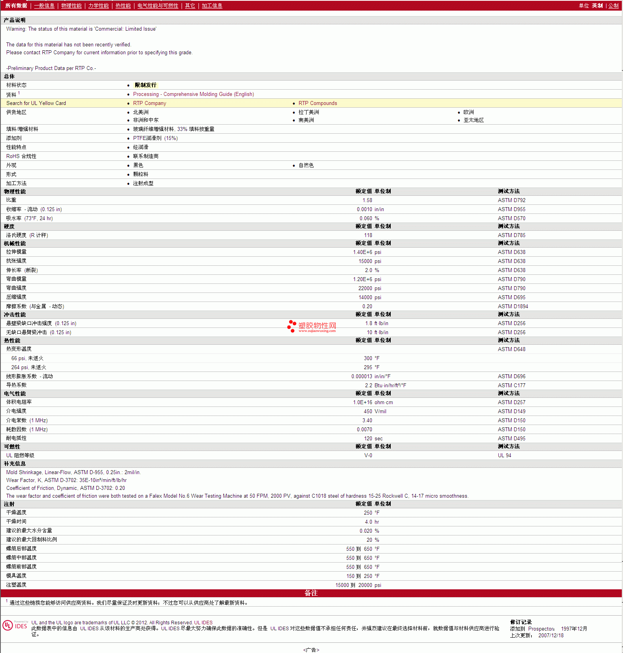Open RTP Company yellow card link
The height and width of the screenshot is (653, 623).
[150, 103]
